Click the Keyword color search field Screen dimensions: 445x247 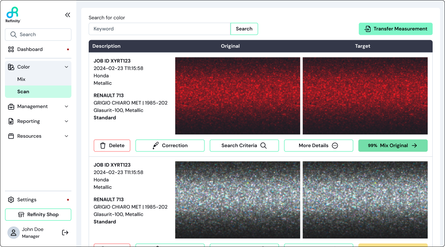159,29
